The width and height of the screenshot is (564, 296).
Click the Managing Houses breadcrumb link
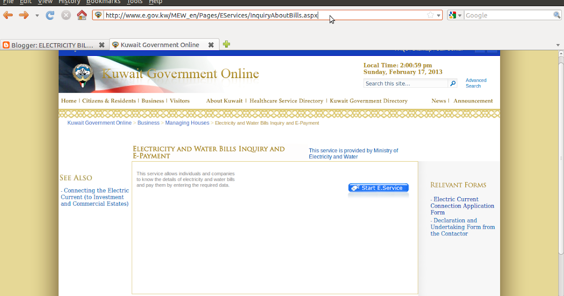coord(187,123)
